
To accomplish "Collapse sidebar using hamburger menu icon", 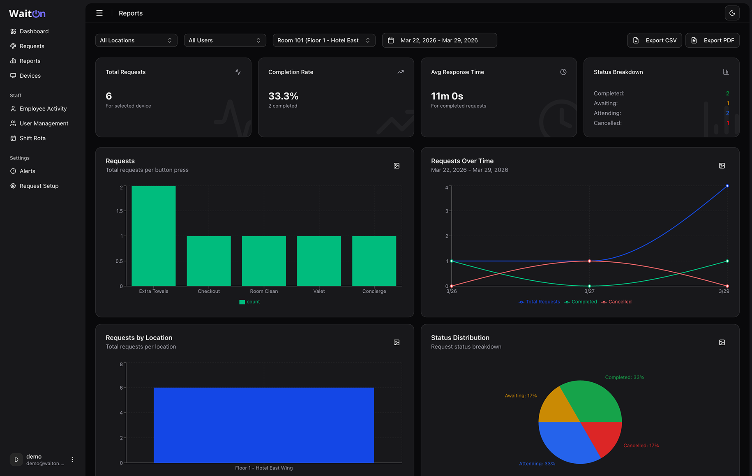I will tap(99, 13).
